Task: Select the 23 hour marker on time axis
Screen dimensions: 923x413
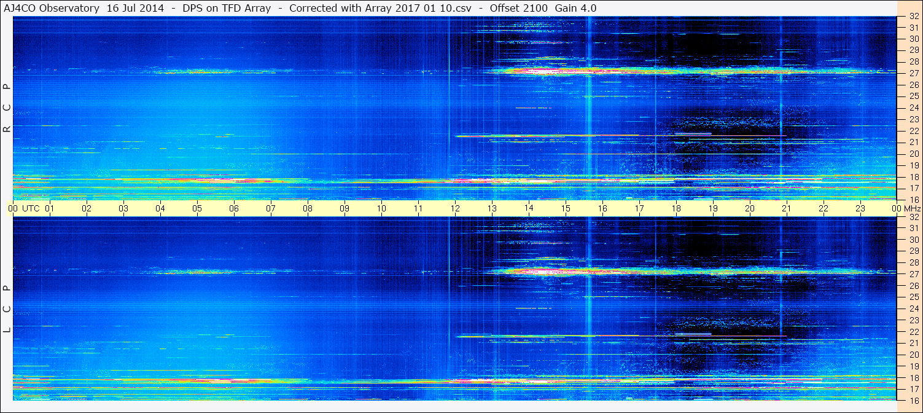Action: pyautogui.click(x=860, y=208)
